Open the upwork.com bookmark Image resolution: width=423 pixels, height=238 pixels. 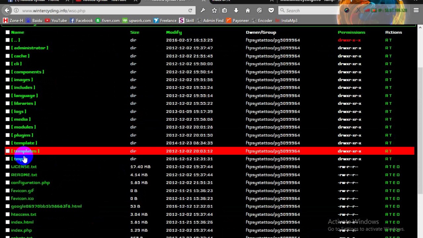tap(136, 20)
